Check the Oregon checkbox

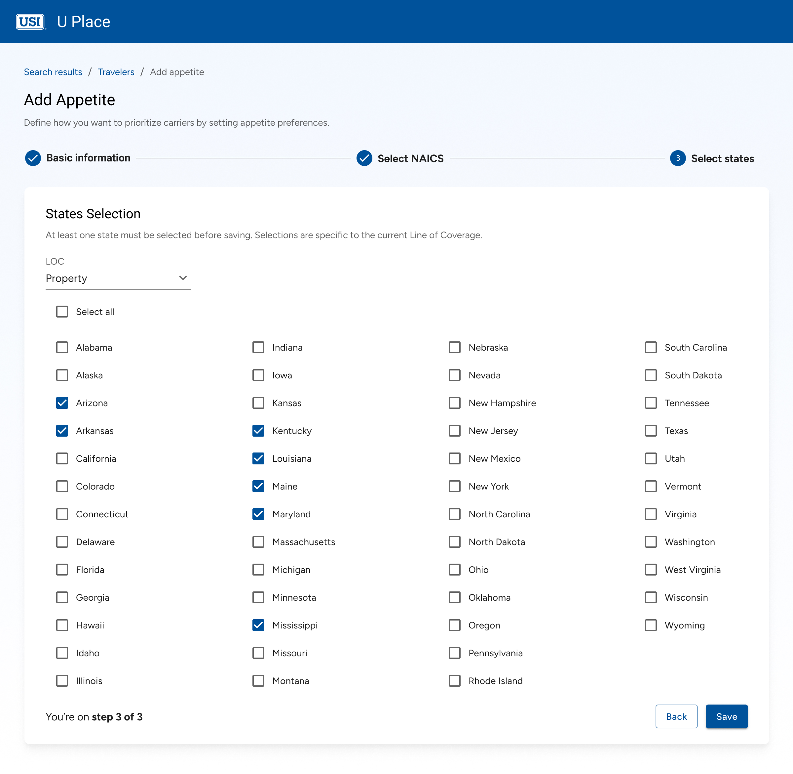click(x=455, y=625)
